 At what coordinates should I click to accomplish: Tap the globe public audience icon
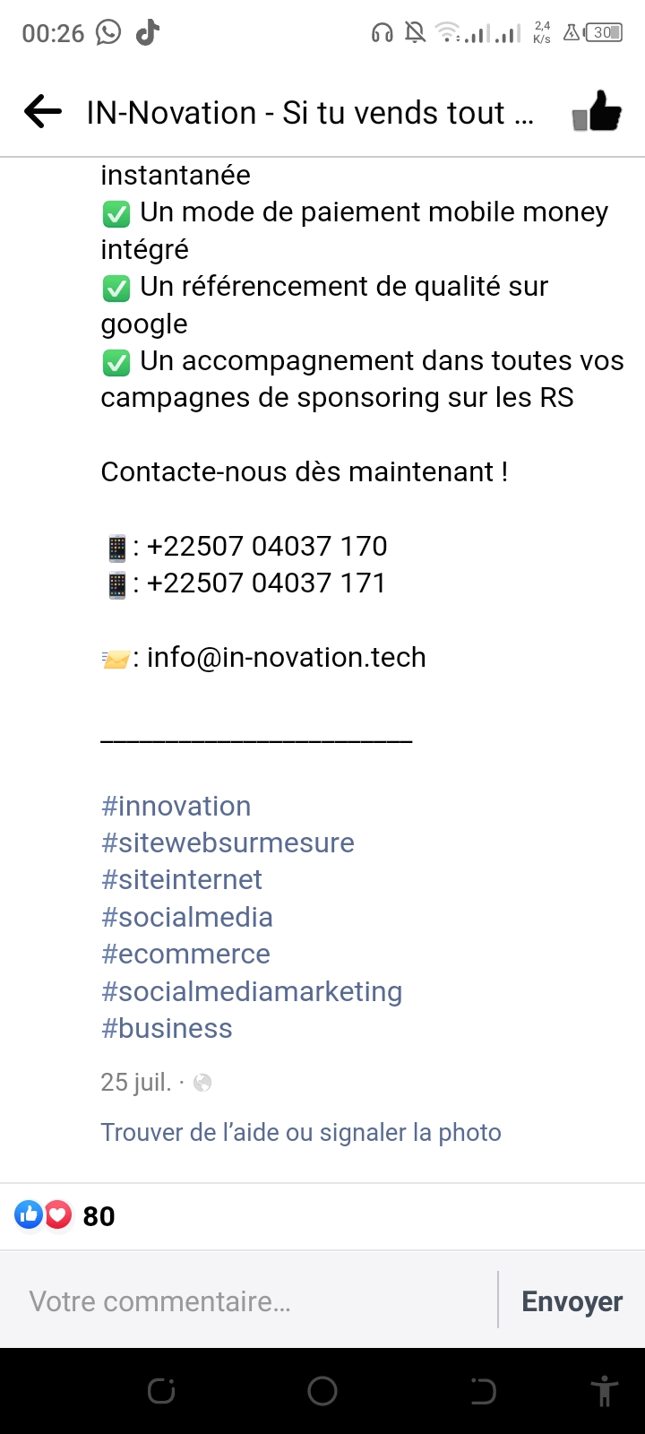(202, 1083)
